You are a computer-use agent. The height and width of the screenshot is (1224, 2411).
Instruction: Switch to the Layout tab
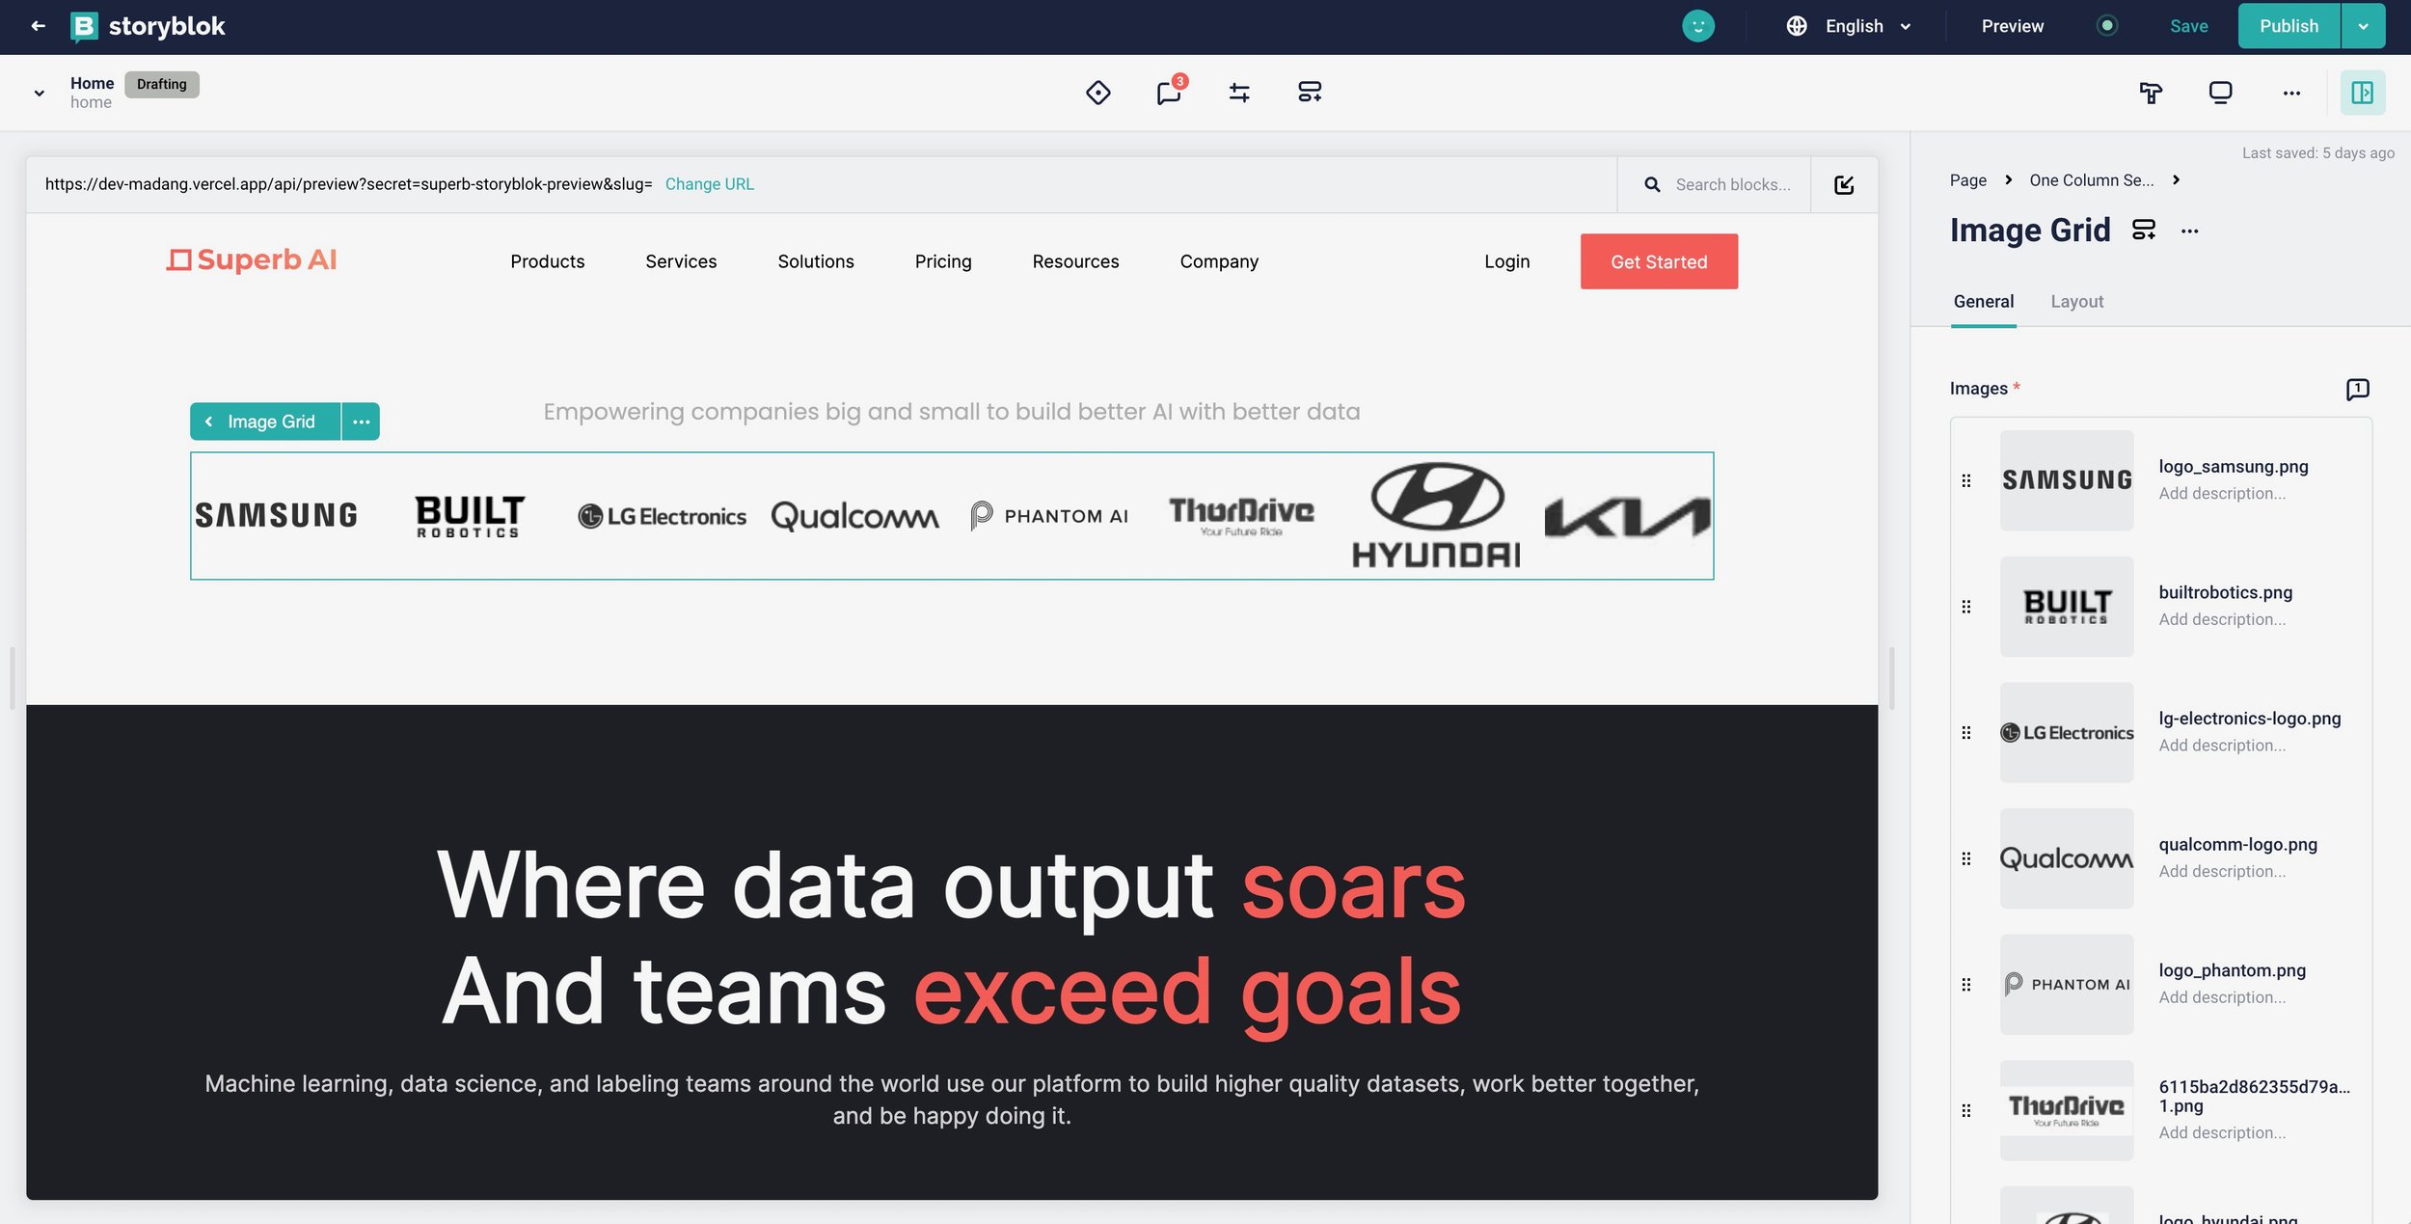(x=2076, y=302)
